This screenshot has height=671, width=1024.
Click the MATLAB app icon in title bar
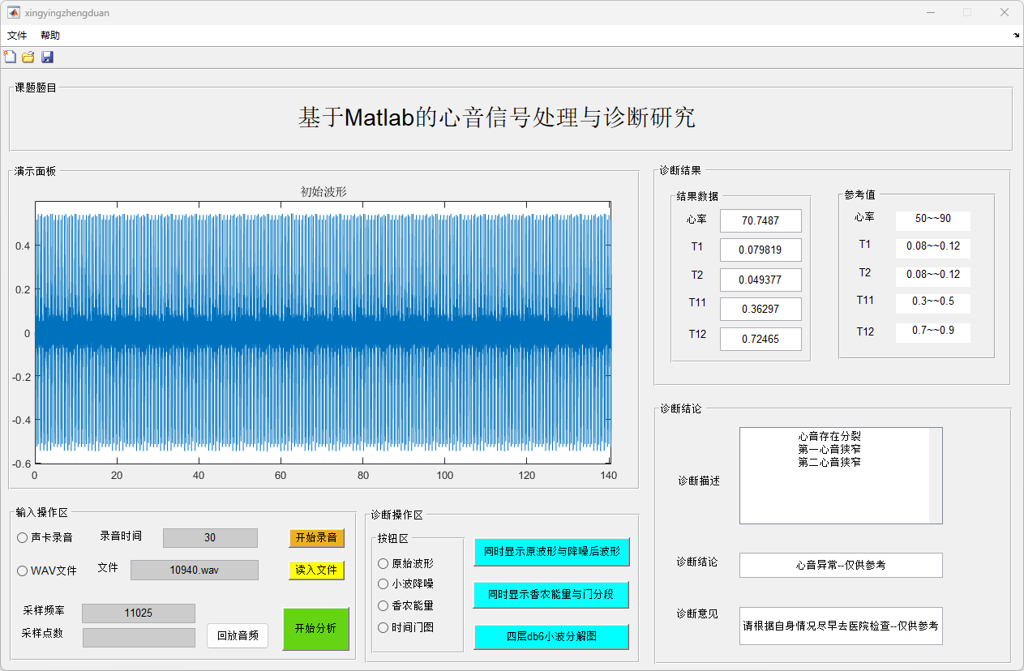(x=14, y=13)
